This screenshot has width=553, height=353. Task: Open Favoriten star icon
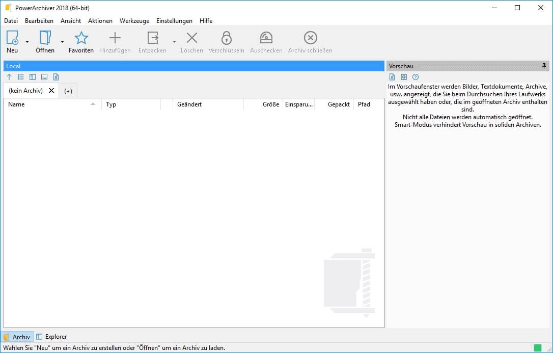pos(81,38)
